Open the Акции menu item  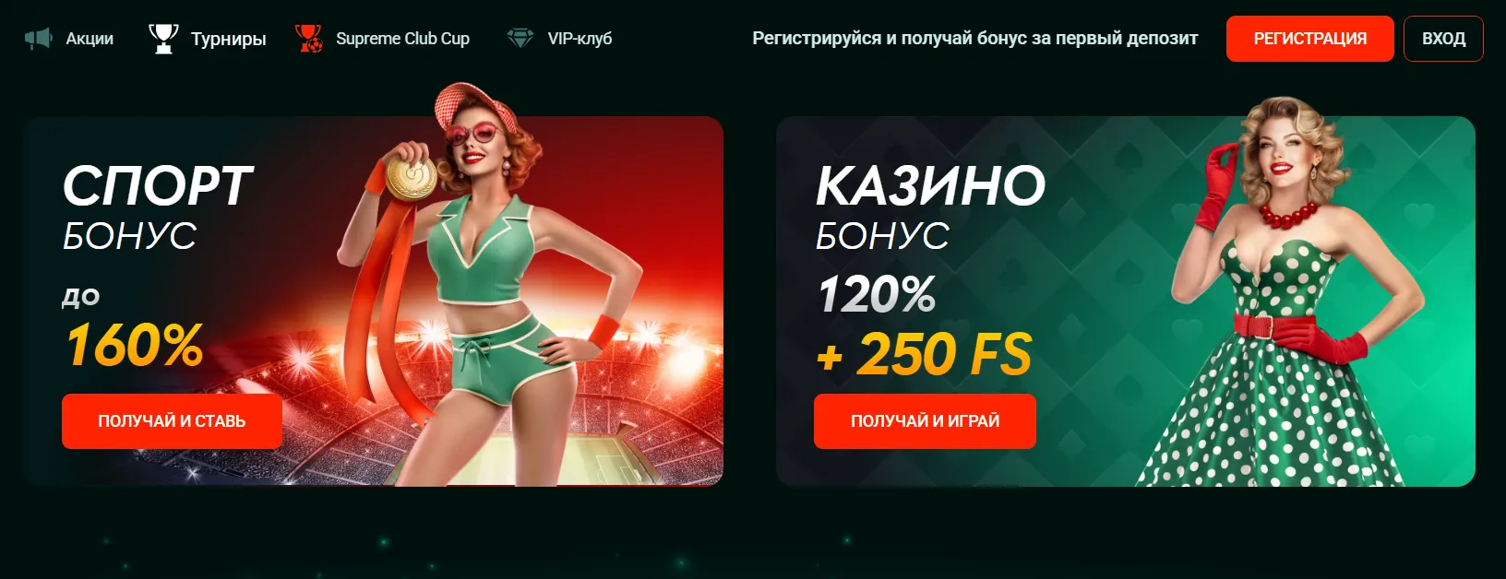(90, 39)
